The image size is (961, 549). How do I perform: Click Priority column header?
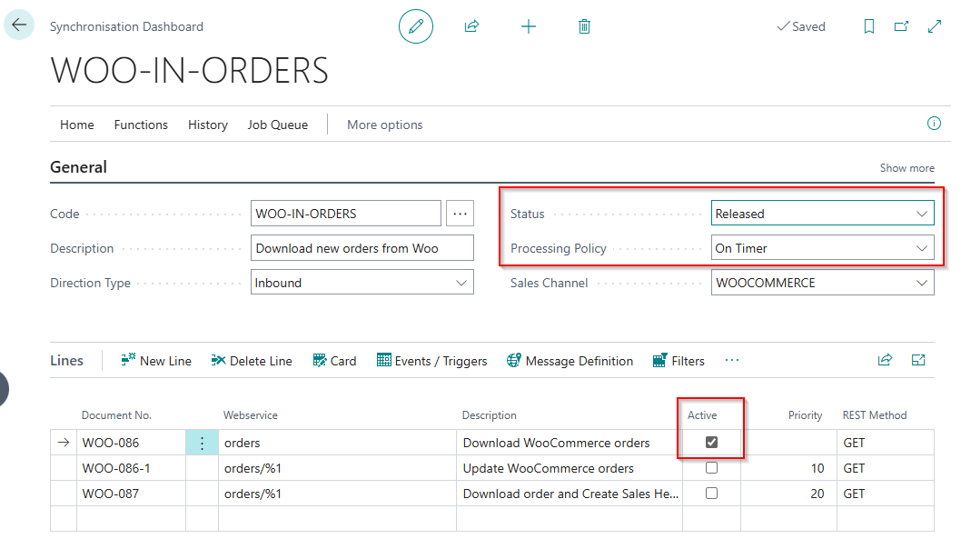point(805,415)
